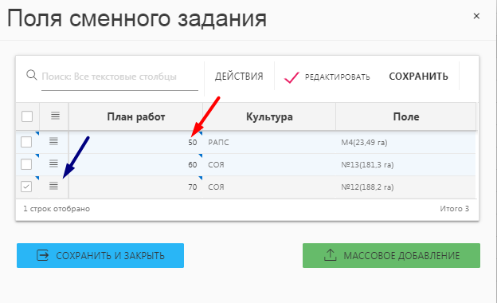Viewport: 497px width, 303px height.
Task: Click СОЯ cell in the №13 row
Action: pos(269,165)
